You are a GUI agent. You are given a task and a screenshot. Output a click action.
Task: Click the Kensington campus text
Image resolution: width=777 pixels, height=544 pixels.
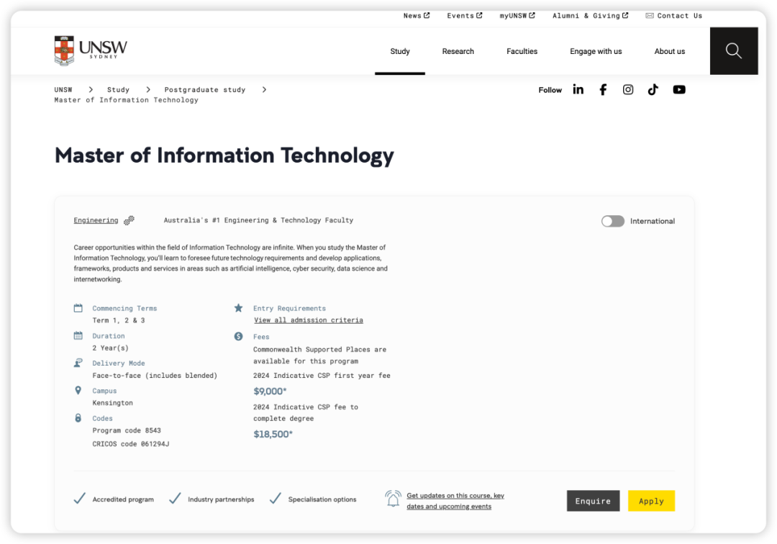coord(112,403)
